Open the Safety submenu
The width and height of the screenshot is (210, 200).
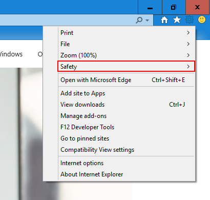coord(126,66)
